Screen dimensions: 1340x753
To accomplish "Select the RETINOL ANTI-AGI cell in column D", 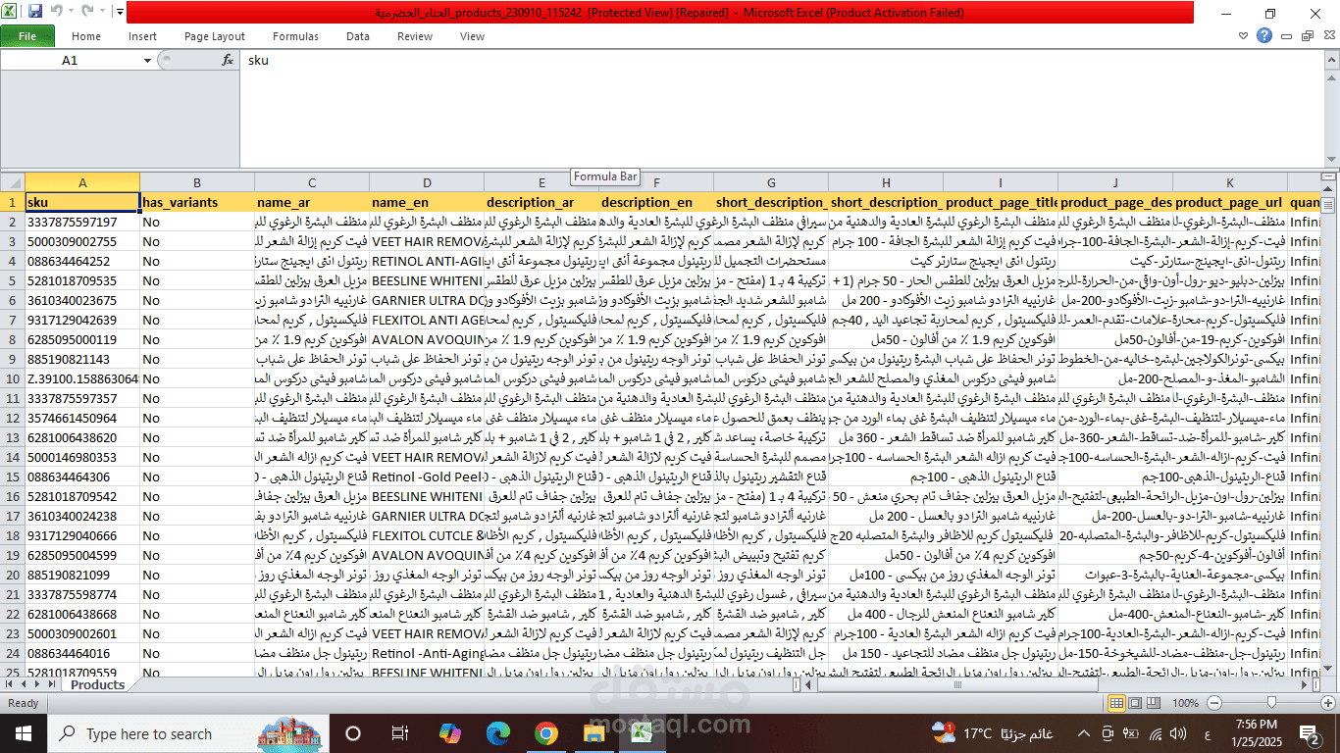I will click(427, 261).
